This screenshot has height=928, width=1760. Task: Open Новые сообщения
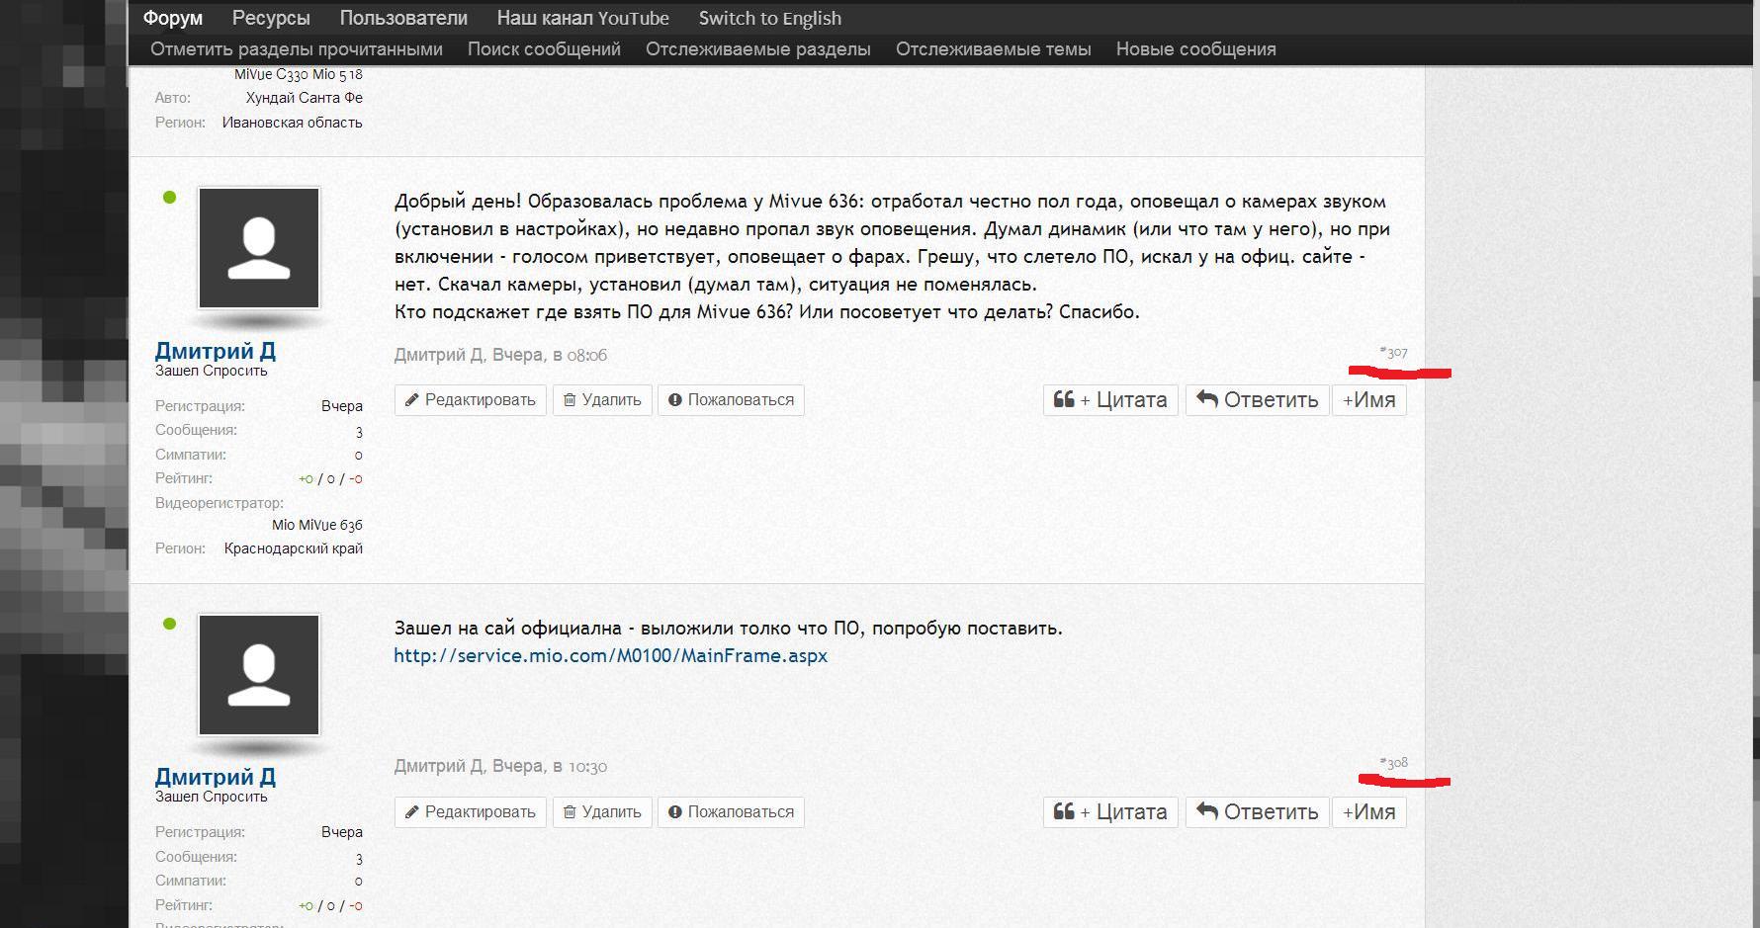1195,49
